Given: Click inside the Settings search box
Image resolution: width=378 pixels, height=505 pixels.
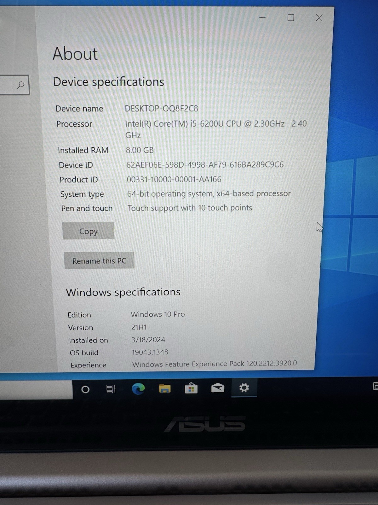Looking at the screenshot, I should tap(14, 85).
